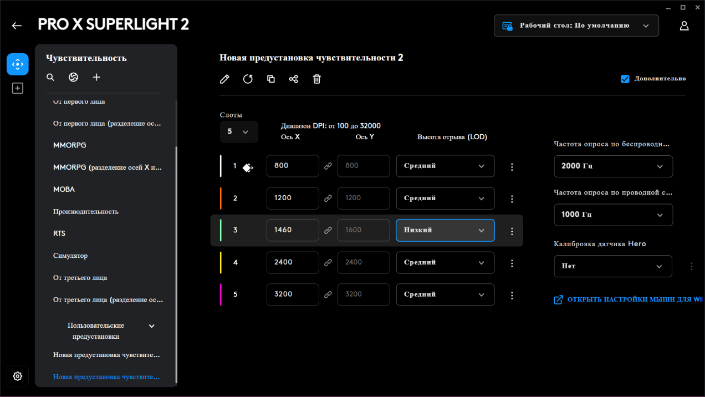Toggle the X/Y axis link for slot 4

coord(328,263)
